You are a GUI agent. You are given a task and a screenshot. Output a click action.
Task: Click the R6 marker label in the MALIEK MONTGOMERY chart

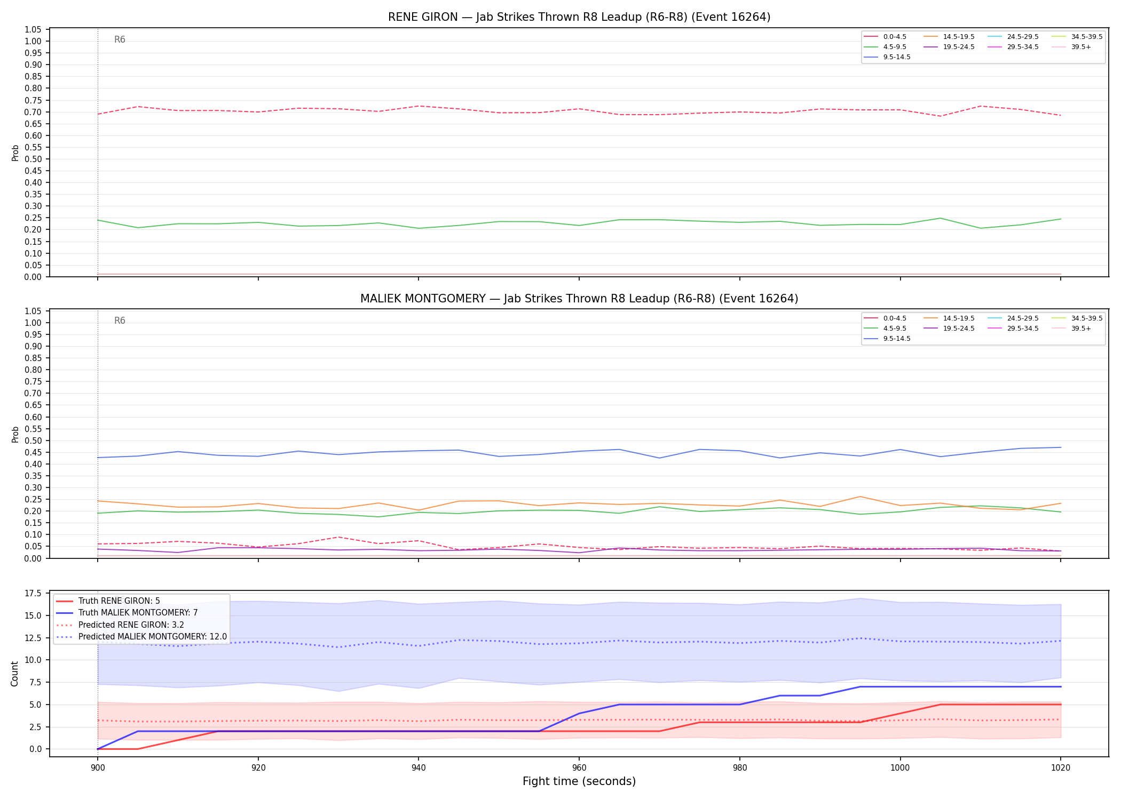click(120, 321)
